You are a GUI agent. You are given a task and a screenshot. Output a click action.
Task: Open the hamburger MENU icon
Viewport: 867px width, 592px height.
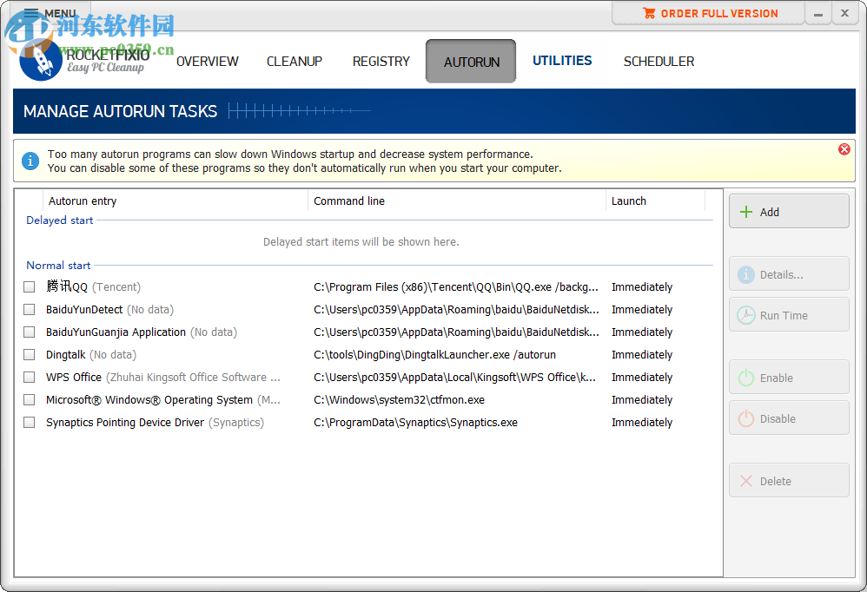31,13
